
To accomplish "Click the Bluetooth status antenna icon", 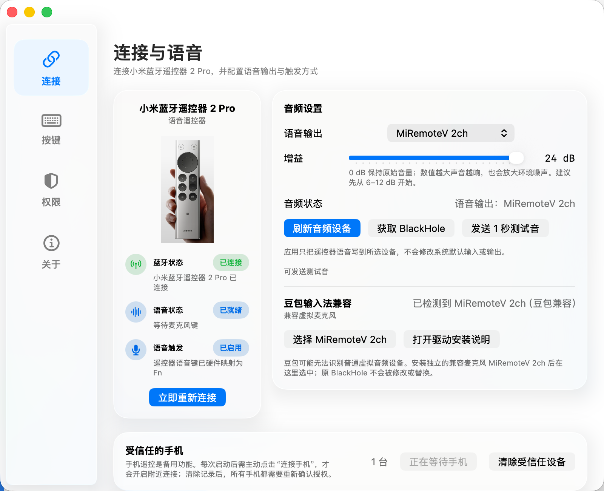I will pyautogui.click(x=136, y=264).
